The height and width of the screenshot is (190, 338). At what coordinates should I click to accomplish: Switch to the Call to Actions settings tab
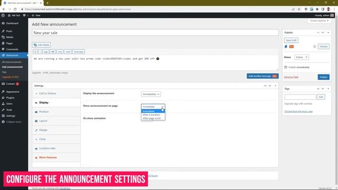tap(57, 93)
